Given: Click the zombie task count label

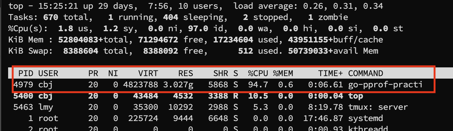Looking at the screenshot, I should [x=333, y=17].
